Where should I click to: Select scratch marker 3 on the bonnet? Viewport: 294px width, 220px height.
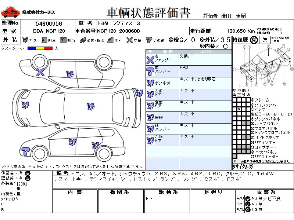pyautogui.click(x=25, y=106)
